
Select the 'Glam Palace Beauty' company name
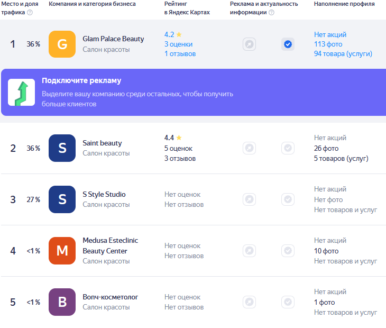[113, 39]
